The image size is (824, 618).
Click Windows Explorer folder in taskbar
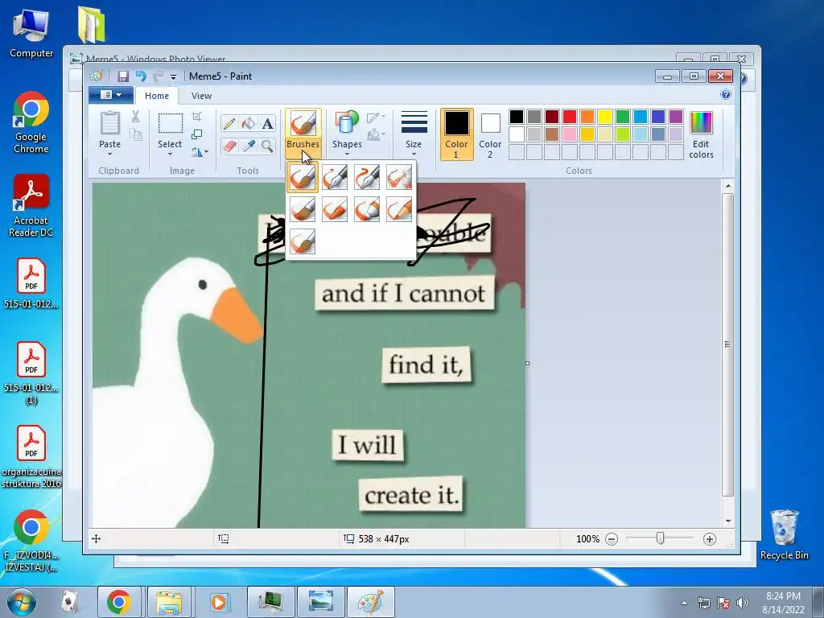(169, 602)
